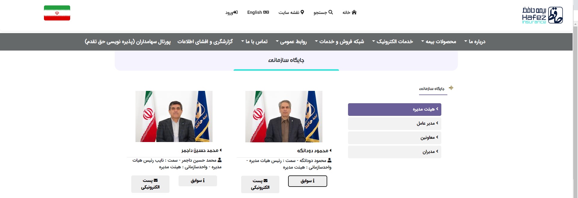
Task: Click the Hafez Insurance logo
Action: [x=542, y=15]
